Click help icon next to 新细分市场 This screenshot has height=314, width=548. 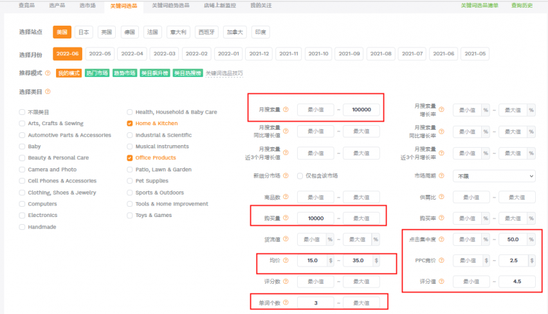286,175
